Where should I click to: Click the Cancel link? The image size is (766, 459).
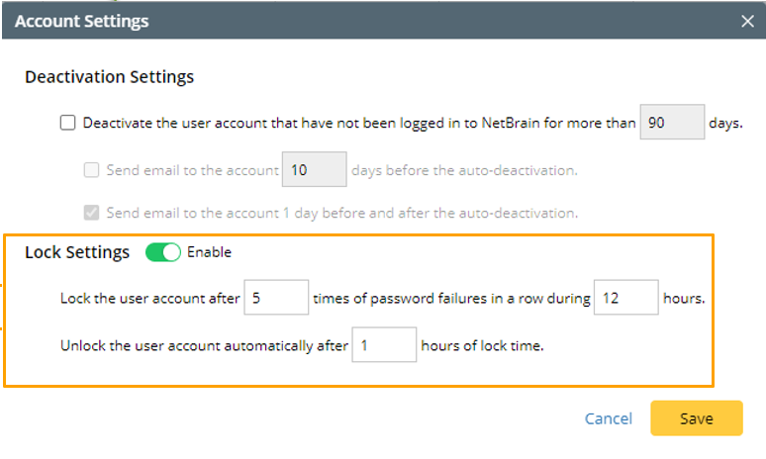[608, 418]
